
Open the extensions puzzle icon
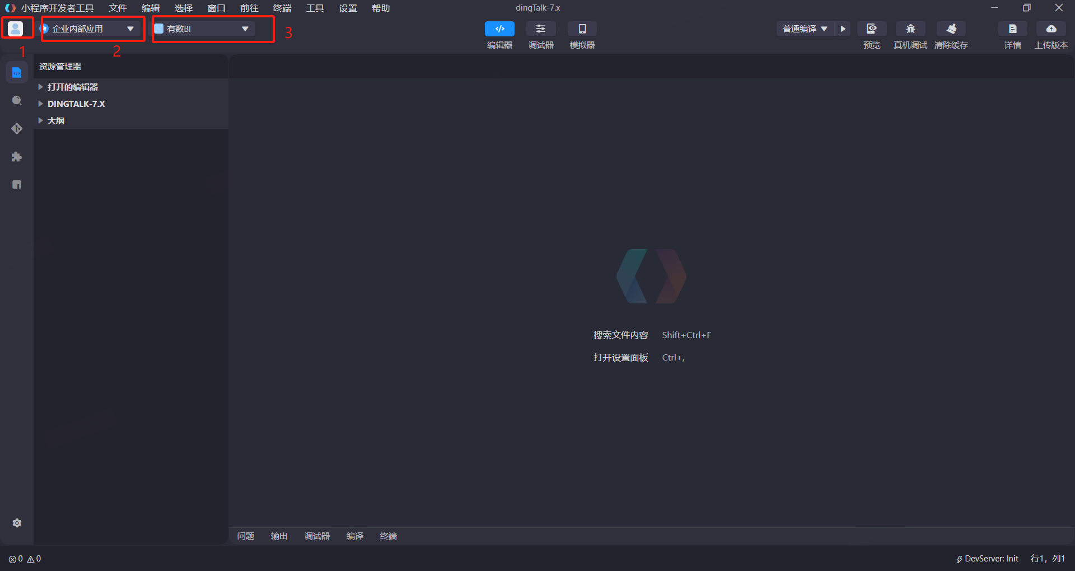click(17, 157)
